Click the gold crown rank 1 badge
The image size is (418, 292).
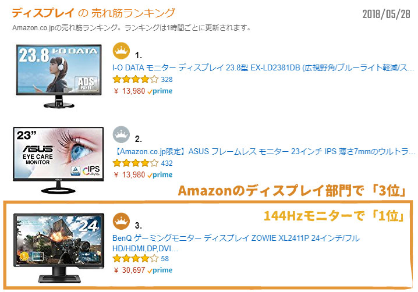tap(121, 51)
